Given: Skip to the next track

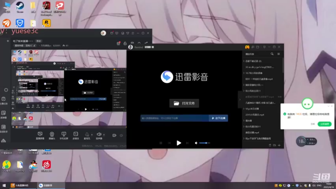Looking at the screenshot, I should [187, 143].
